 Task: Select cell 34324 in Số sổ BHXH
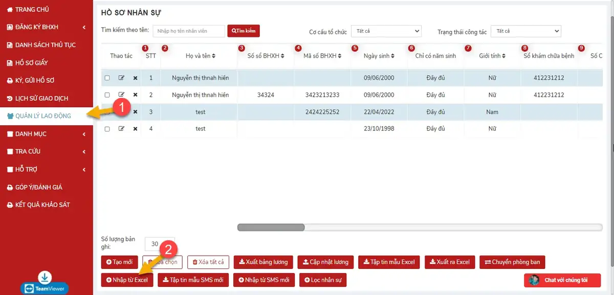(266, 95)
